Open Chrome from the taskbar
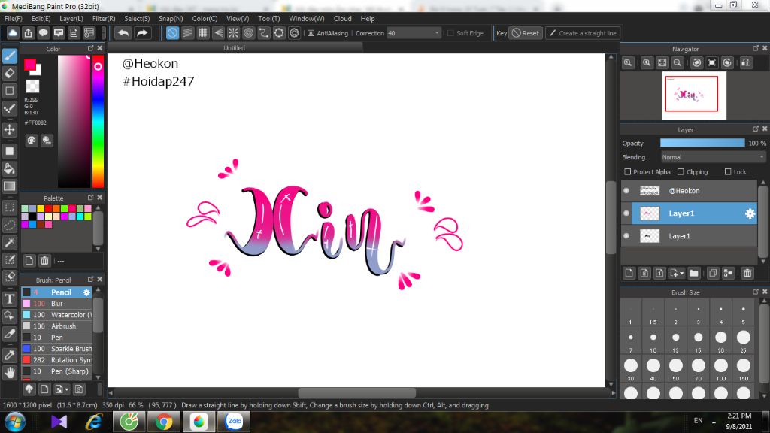Viewport: 770px width, 433px height. click(x=163, y=422)
